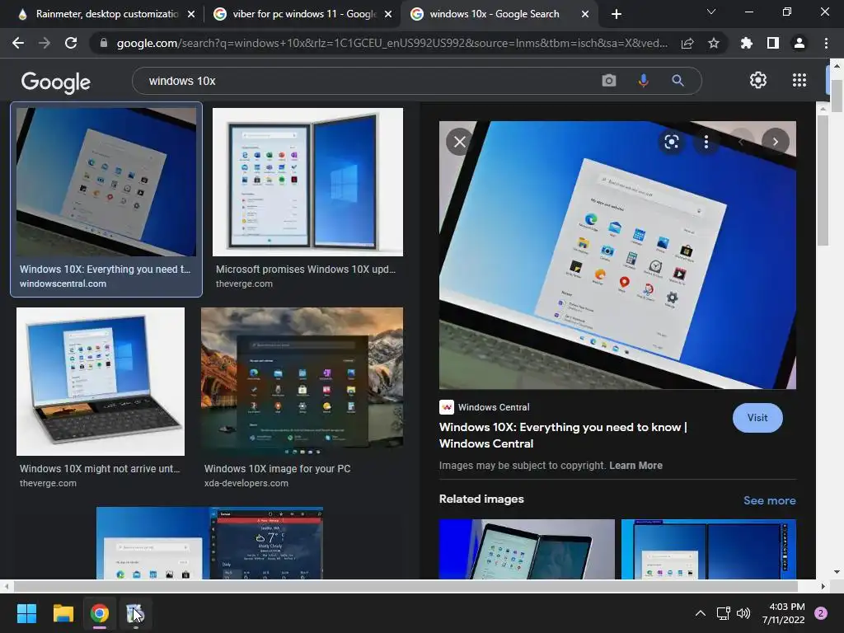
Task: Open Microsoft promises Windows 10X thumbnail
Action: click(307, 182)
